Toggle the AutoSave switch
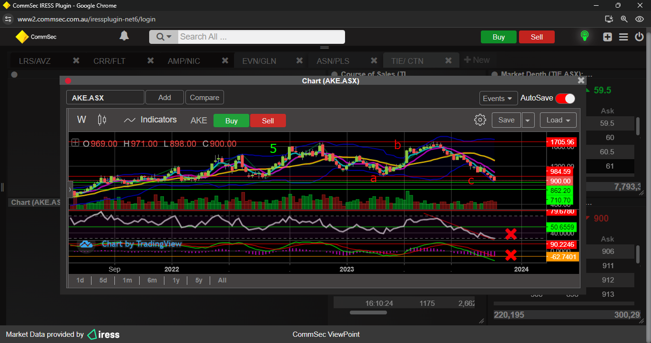This screenshot has height=343, width=651. [x=565, y=98]
